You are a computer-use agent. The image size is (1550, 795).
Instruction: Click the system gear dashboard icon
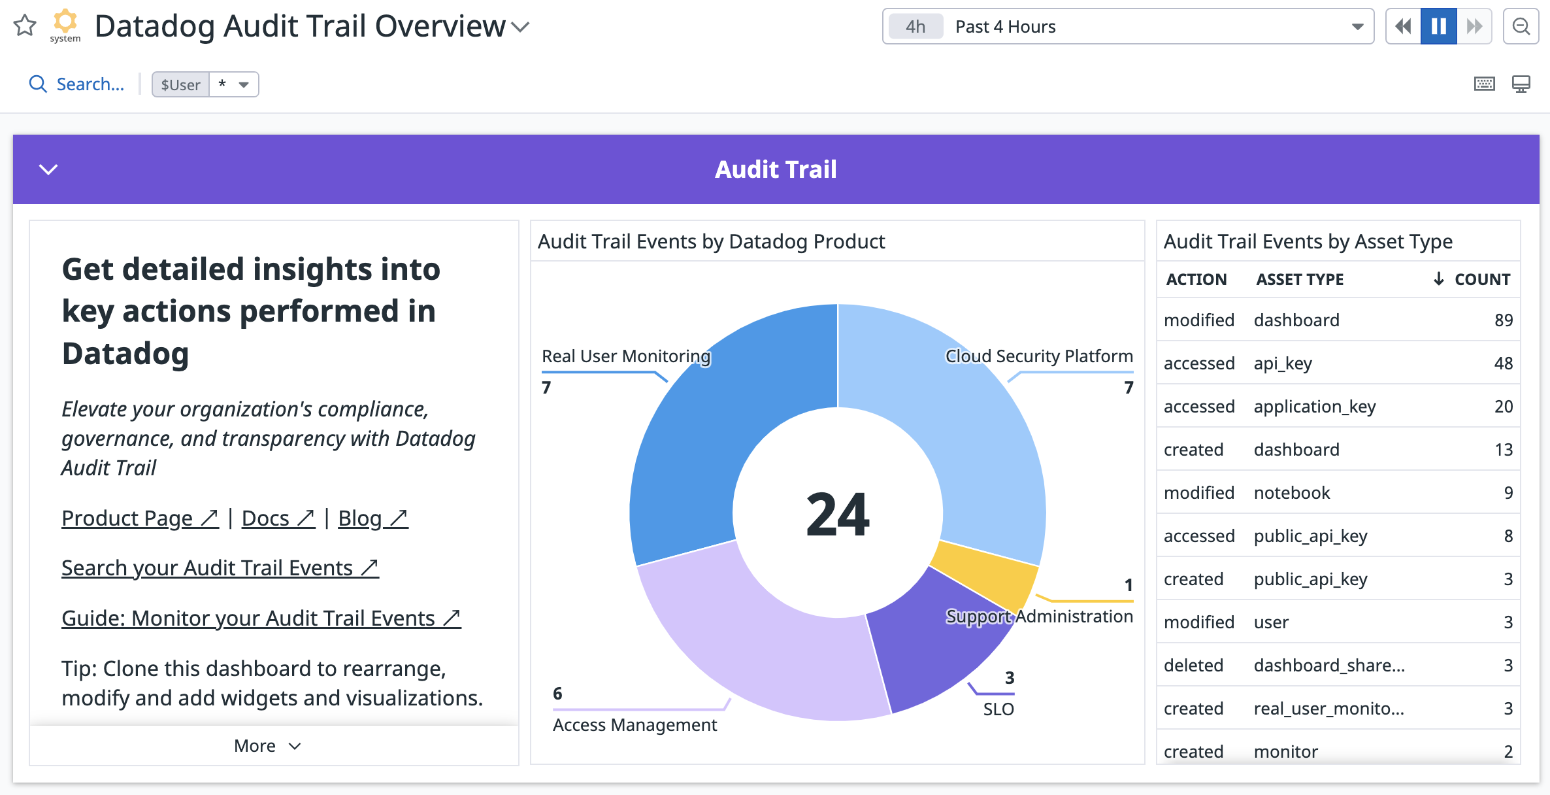click(x=65, y=25)
